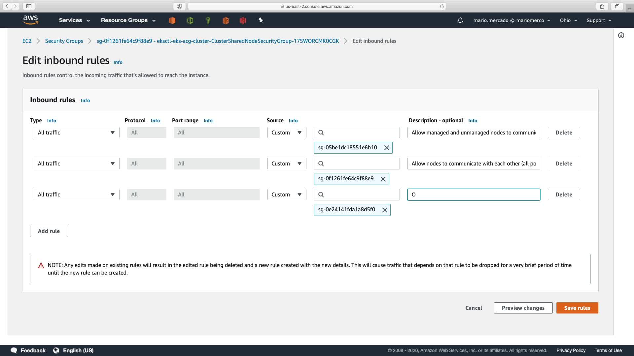The image size is (634, 356).
Task: Open the notifications bell icon
Action: [x=460, y=20]
